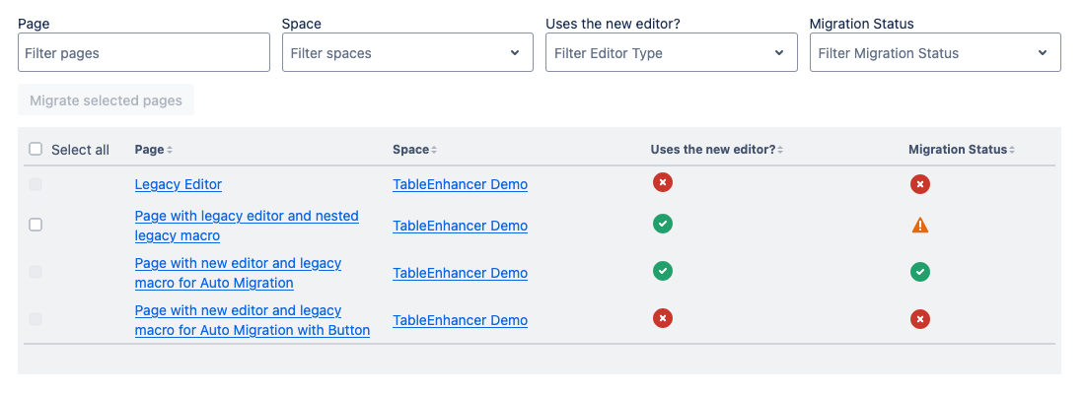
Task: Toggle the Select all checkbox
Action: [x=36, y=150]
